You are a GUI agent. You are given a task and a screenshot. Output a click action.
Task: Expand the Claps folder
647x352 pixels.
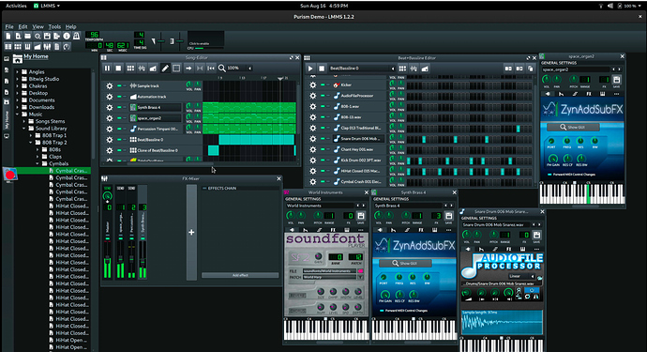click(38, 157)
